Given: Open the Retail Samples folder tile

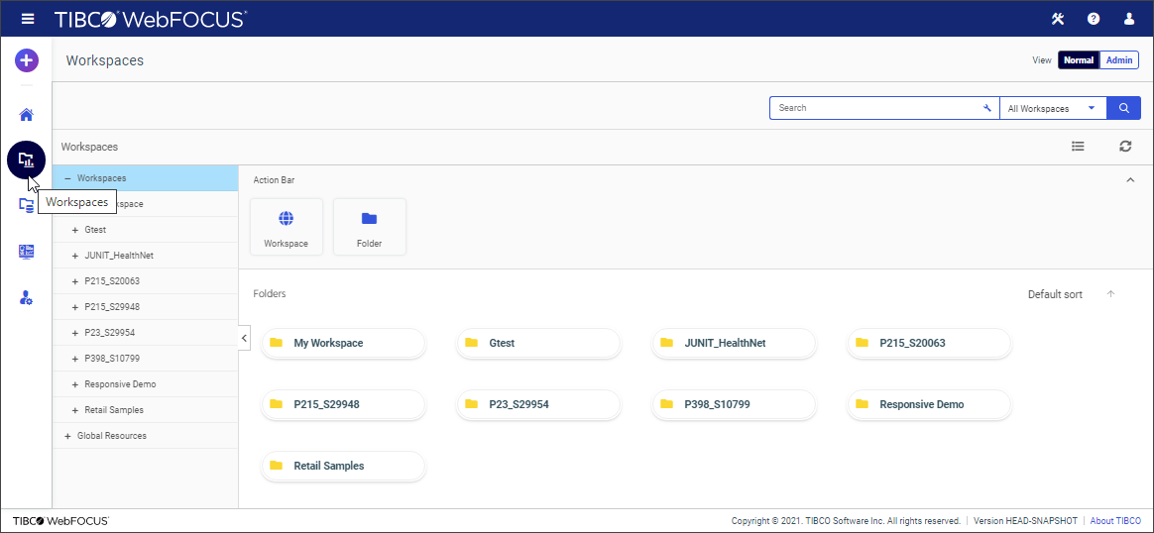Looking at the screenshot, I should pos(344,466).
